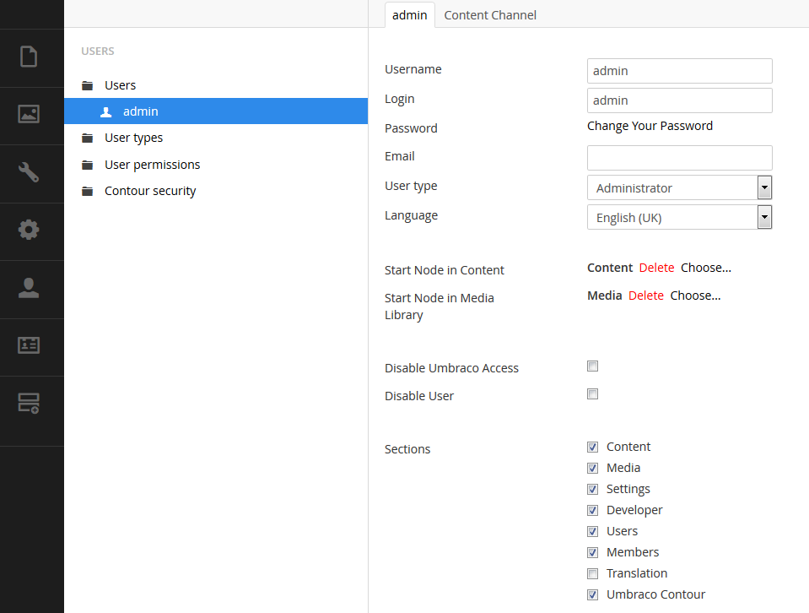The width and height of the screenshot is (809, 613).
Task: Uncheck the Members section checkbox
Action: pyautogui.click(x=593, y=552)
